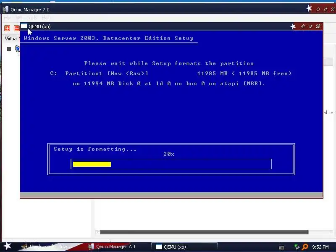Collapse the tree node using the grey square box

[9, 49]
